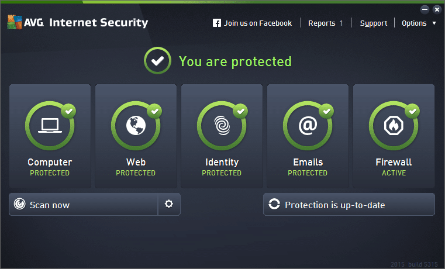Click the Facebook logo icon
The image size is (445, 269).
point(217,23)
